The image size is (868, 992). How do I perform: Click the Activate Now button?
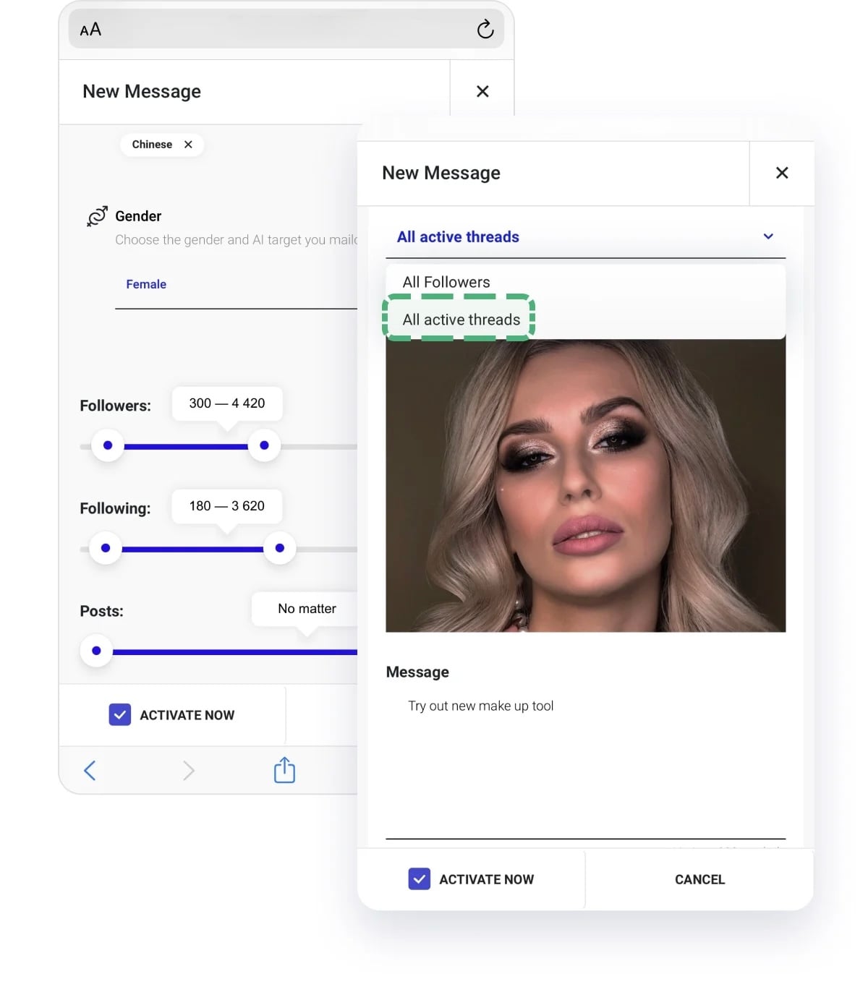(486, 879)
